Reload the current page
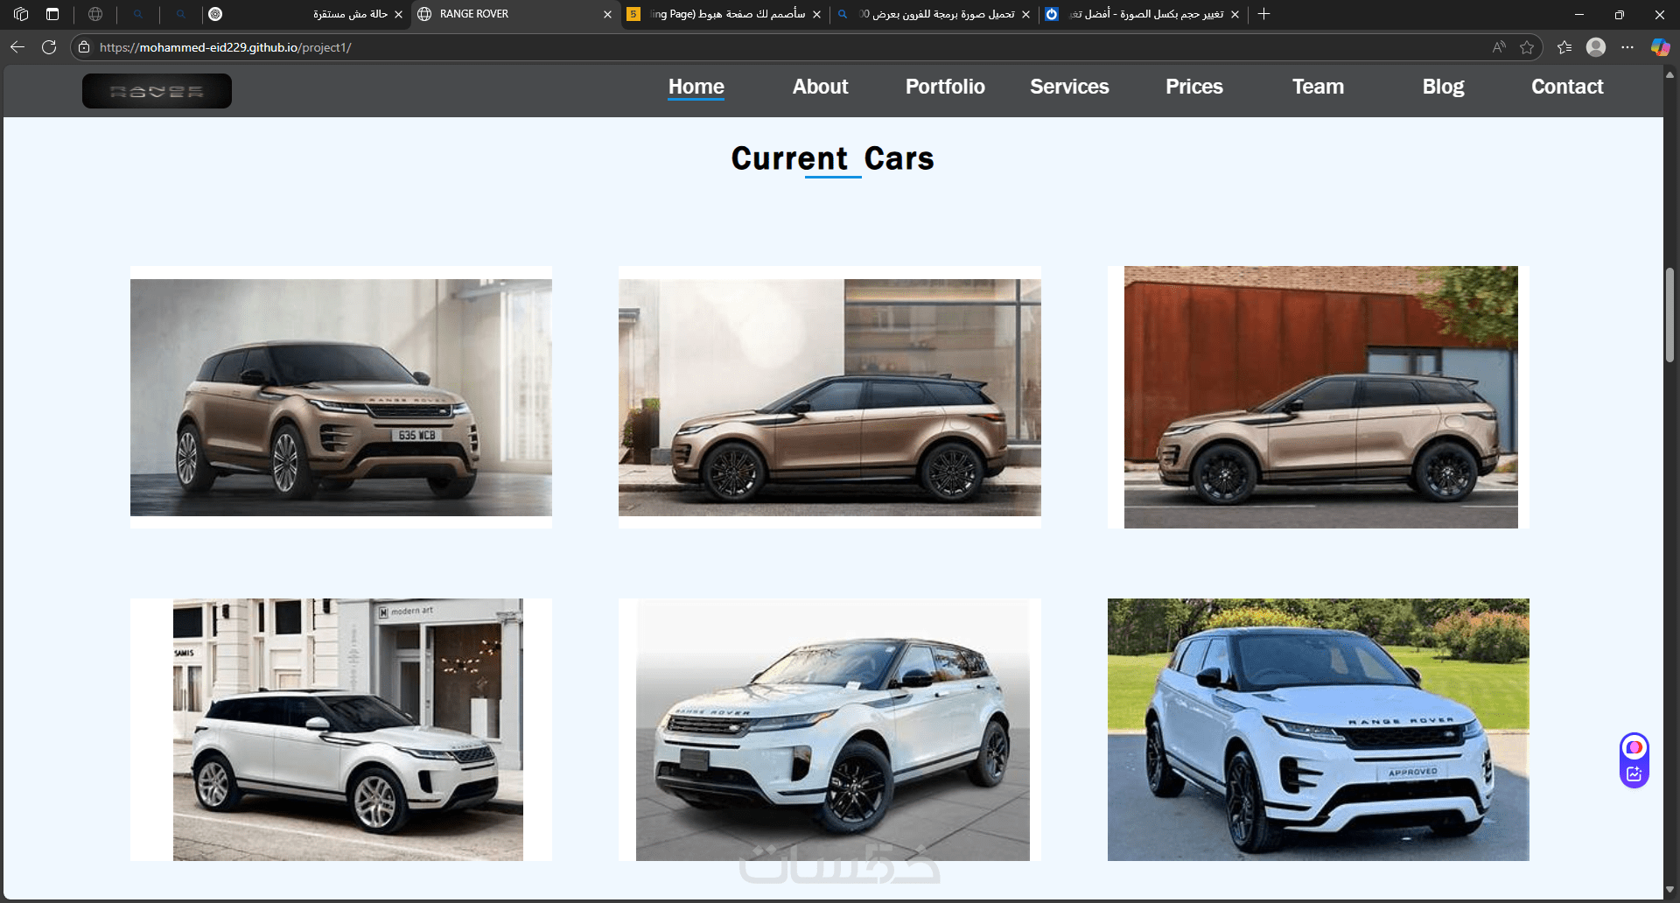 click(x=49, y=47)
